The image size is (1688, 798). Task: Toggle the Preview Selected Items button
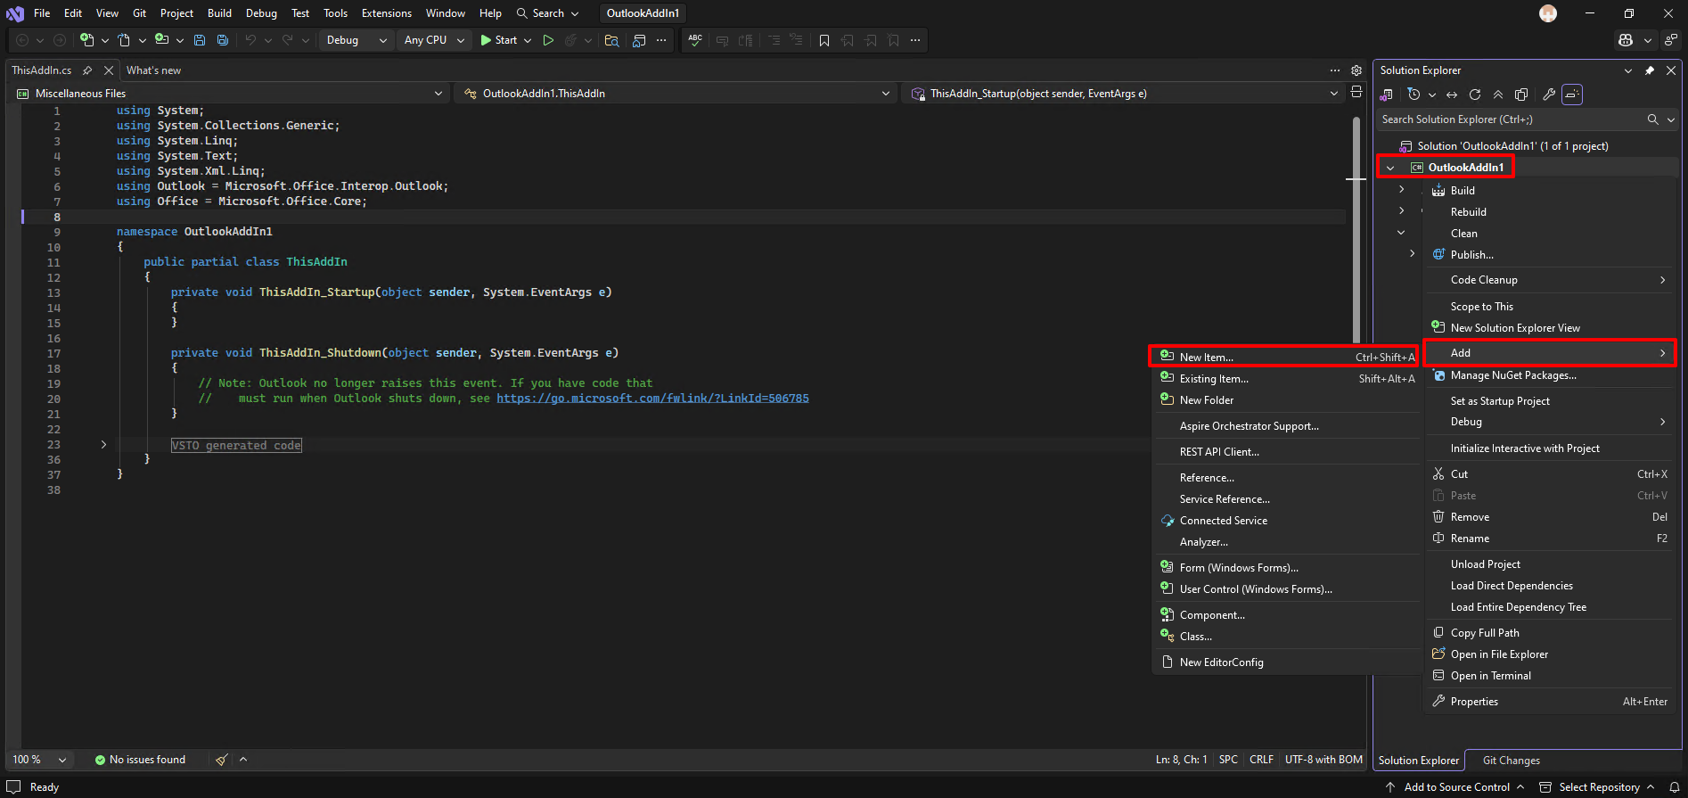1572,95
